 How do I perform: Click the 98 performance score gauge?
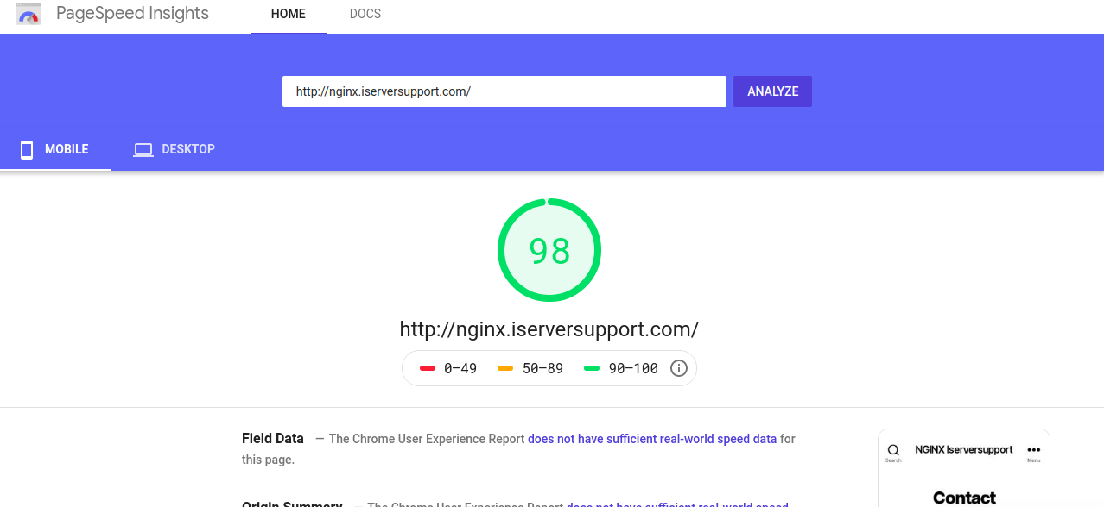pos(549,251)
